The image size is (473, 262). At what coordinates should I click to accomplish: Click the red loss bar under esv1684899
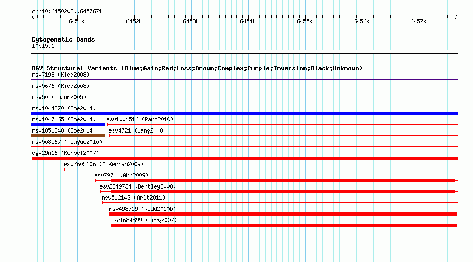click(x=284, y=225)
